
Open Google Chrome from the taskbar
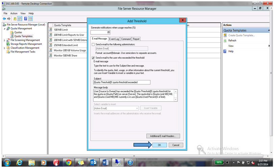click(69, 163)
